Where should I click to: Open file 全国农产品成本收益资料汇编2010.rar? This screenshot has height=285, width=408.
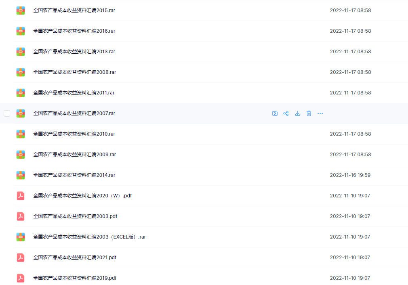point(74,134)
